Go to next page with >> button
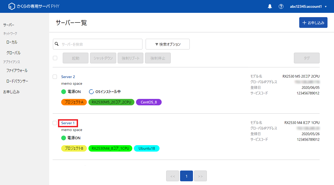This screenshot has width=334, height=185. [x=200, y=176]
